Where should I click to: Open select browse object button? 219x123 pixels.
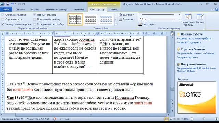point(172,107)
